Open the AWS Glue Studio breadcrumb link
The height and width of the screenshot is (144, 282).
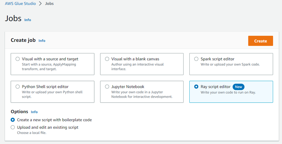20,4
